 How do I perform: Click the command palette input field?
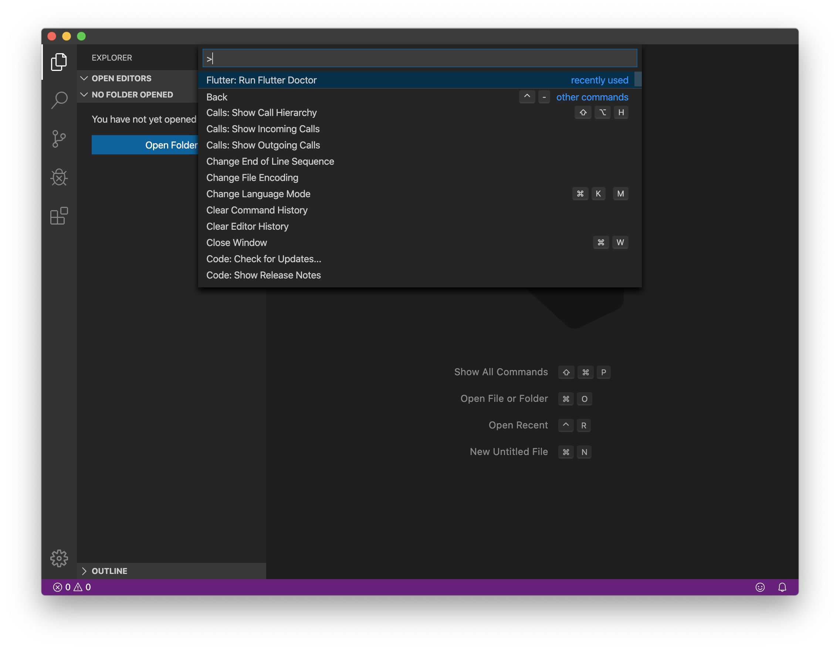(419, 58)
